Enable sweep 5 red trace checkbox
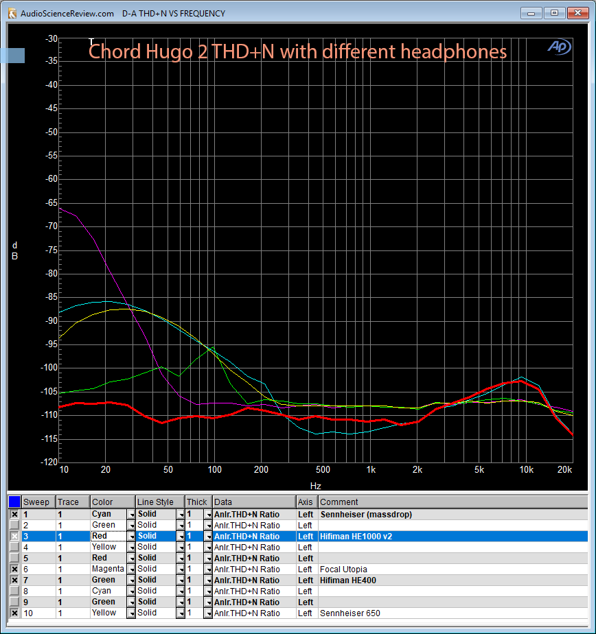 [x=14, y=558]
